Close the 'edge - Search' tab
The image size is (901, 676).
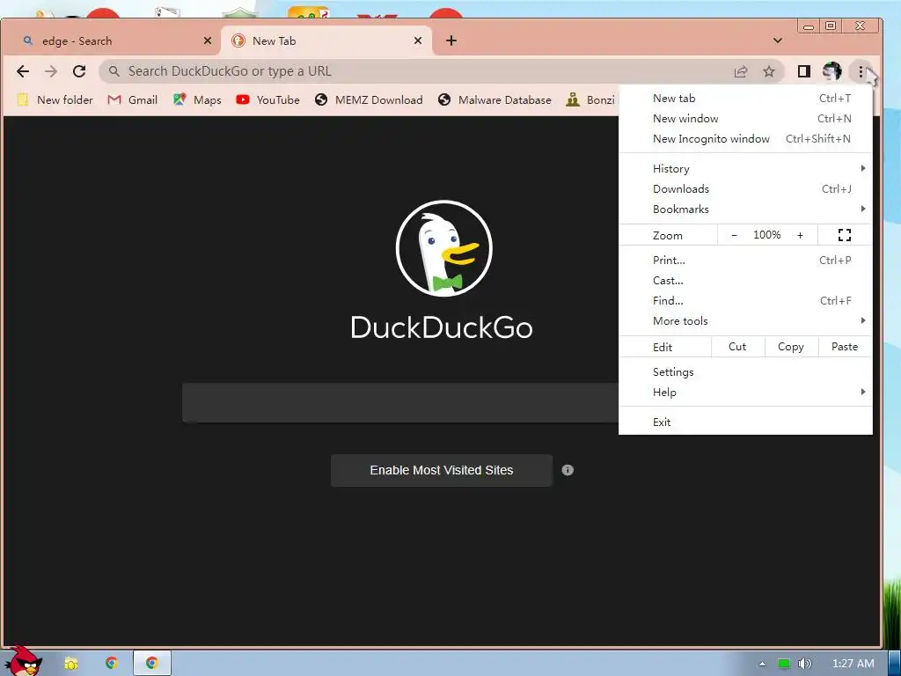tap(208, 40)
